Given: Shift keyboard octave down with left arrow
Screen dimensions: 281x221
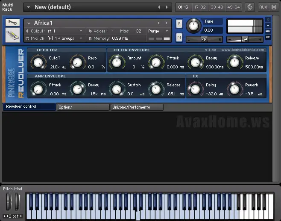Looking at the screenshot, I should coord(4,216).
